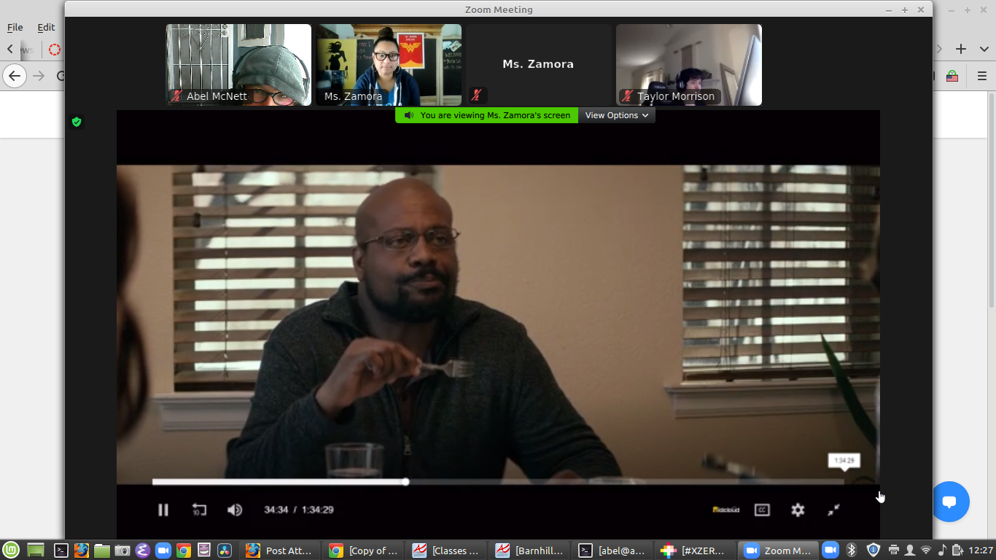Expand the browser tab list chevron
Viewport: 996px width, 560px height.
[x=983, y=49]
